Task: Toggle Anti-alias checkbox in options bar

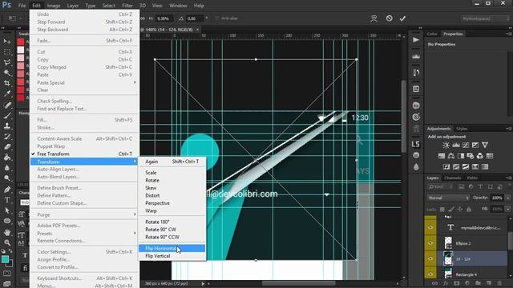Action: coord(216,18)
